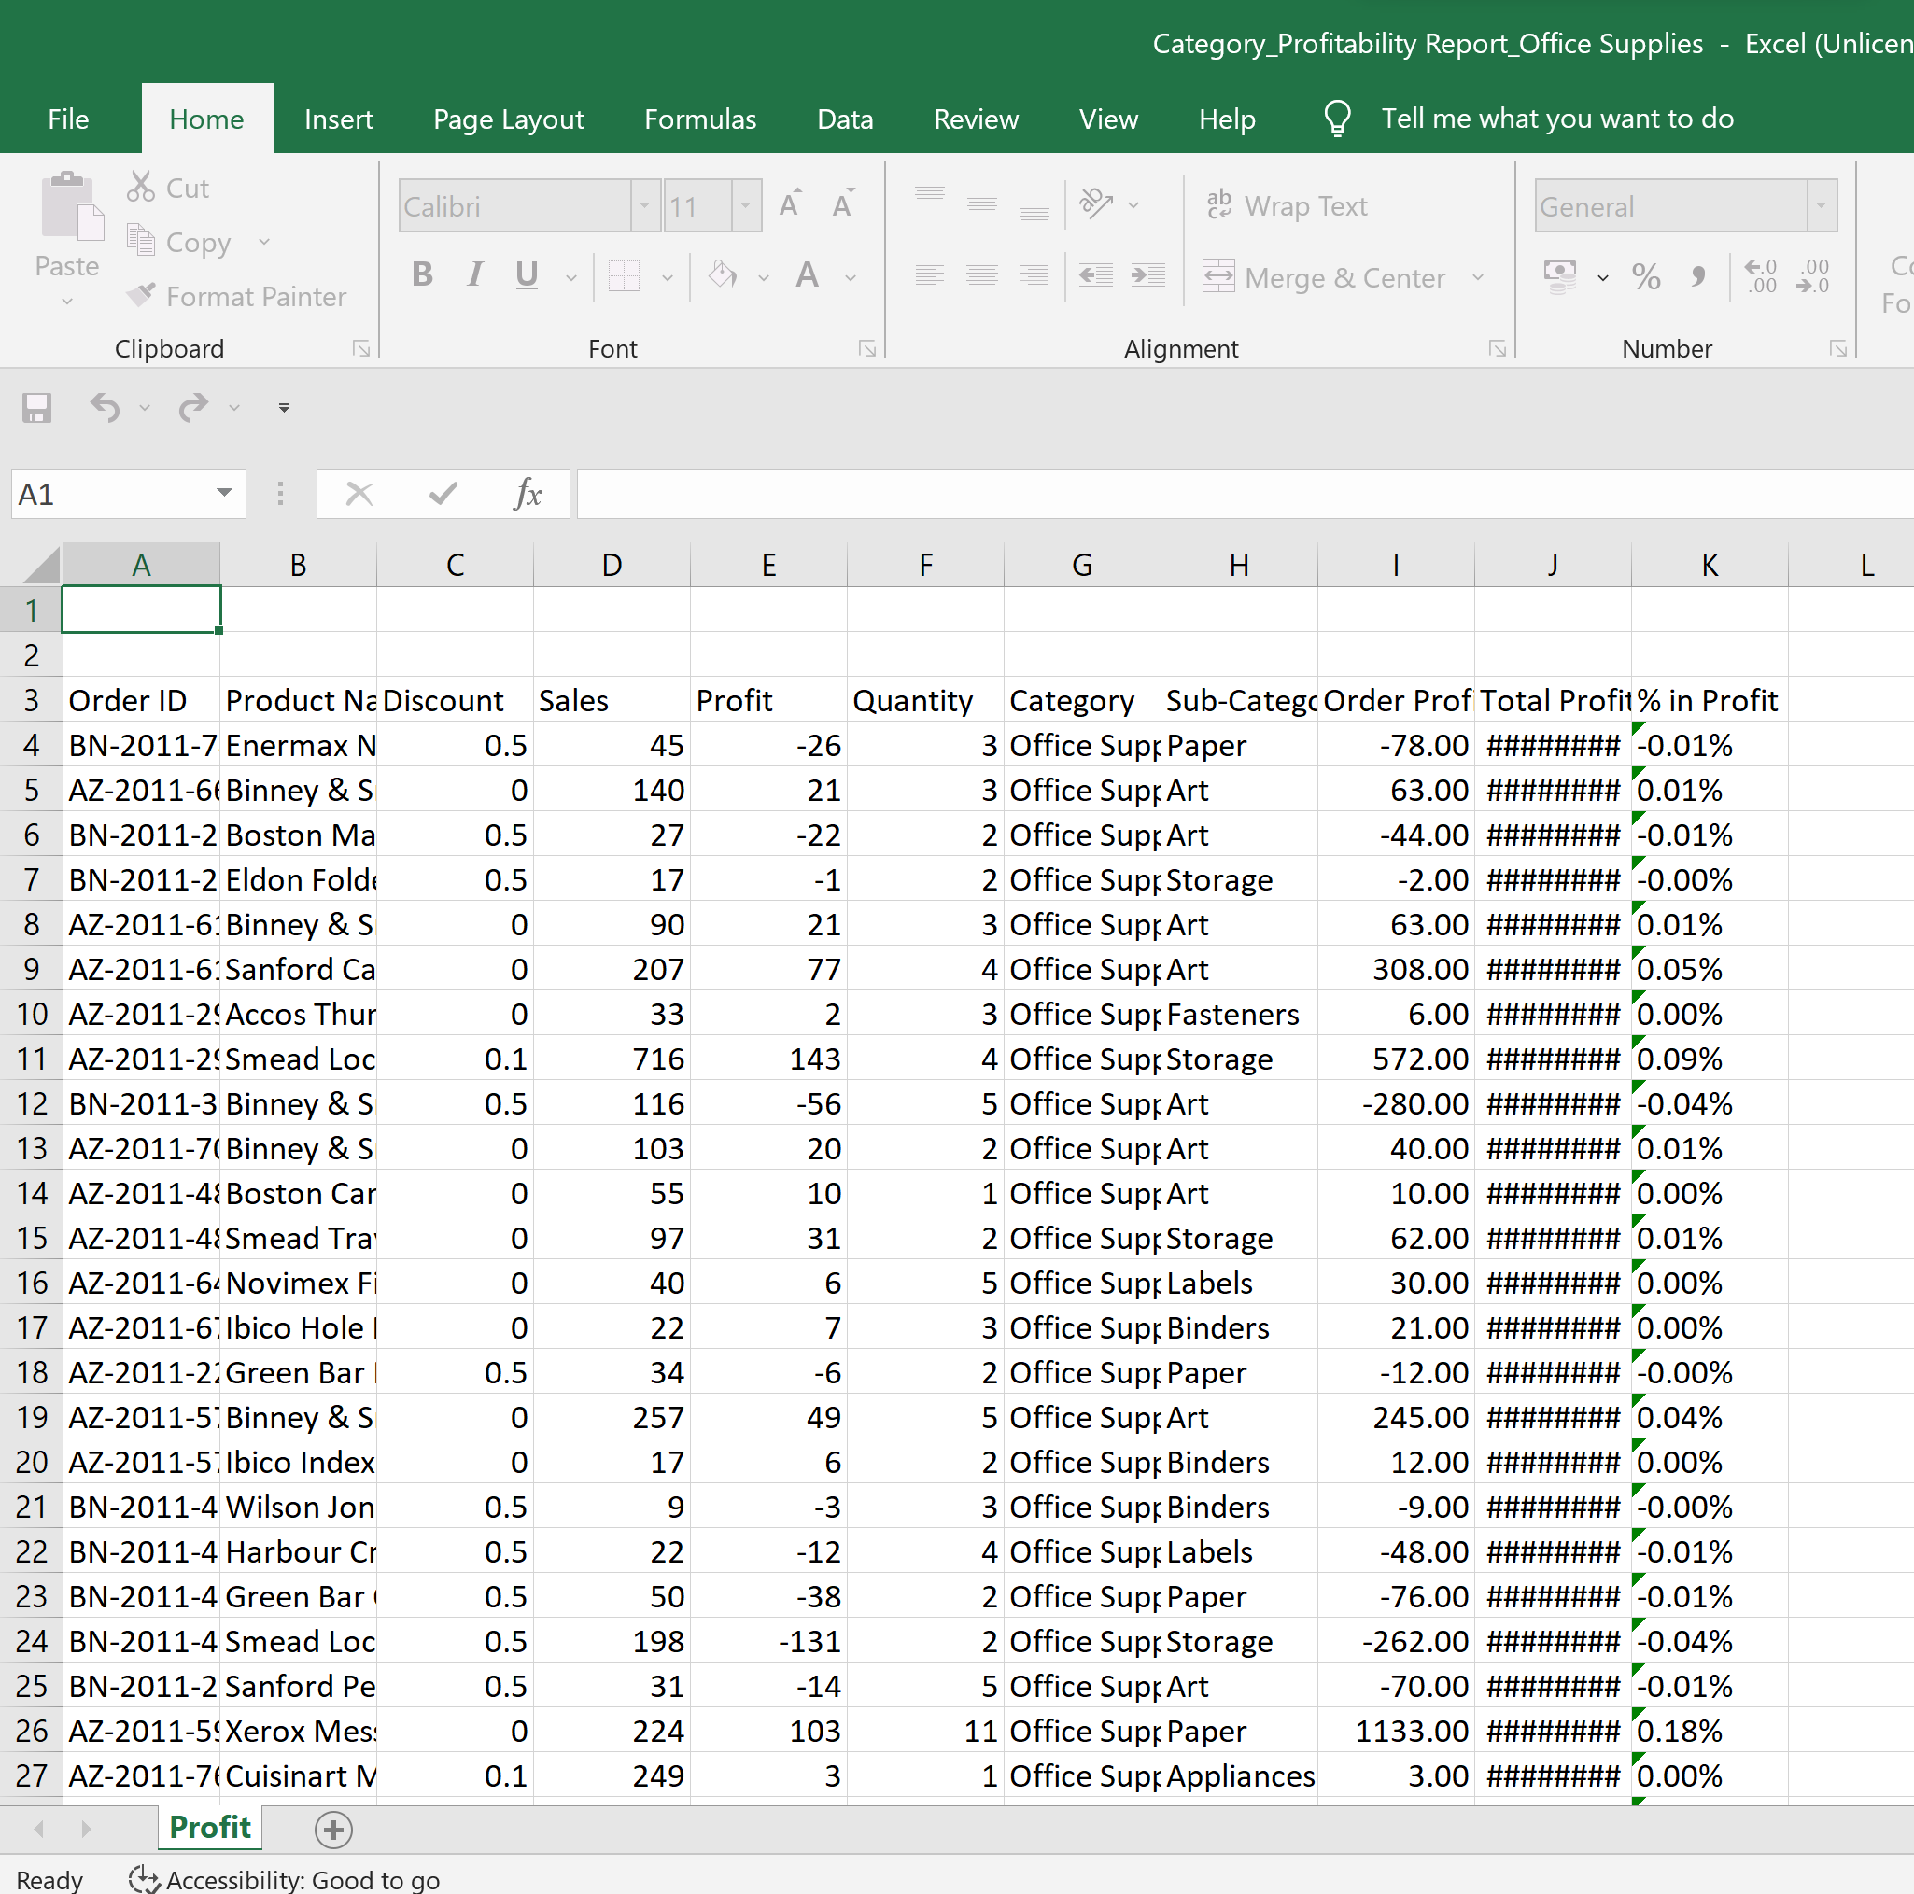Select the Profit sheet tab
The height and width of the screenshot is (1894, 1914).
(208, 1828)
